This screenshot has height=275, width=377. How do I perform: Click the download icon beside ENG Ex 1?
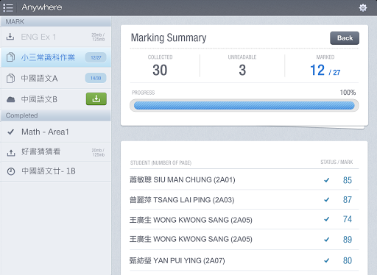(10, 37)
